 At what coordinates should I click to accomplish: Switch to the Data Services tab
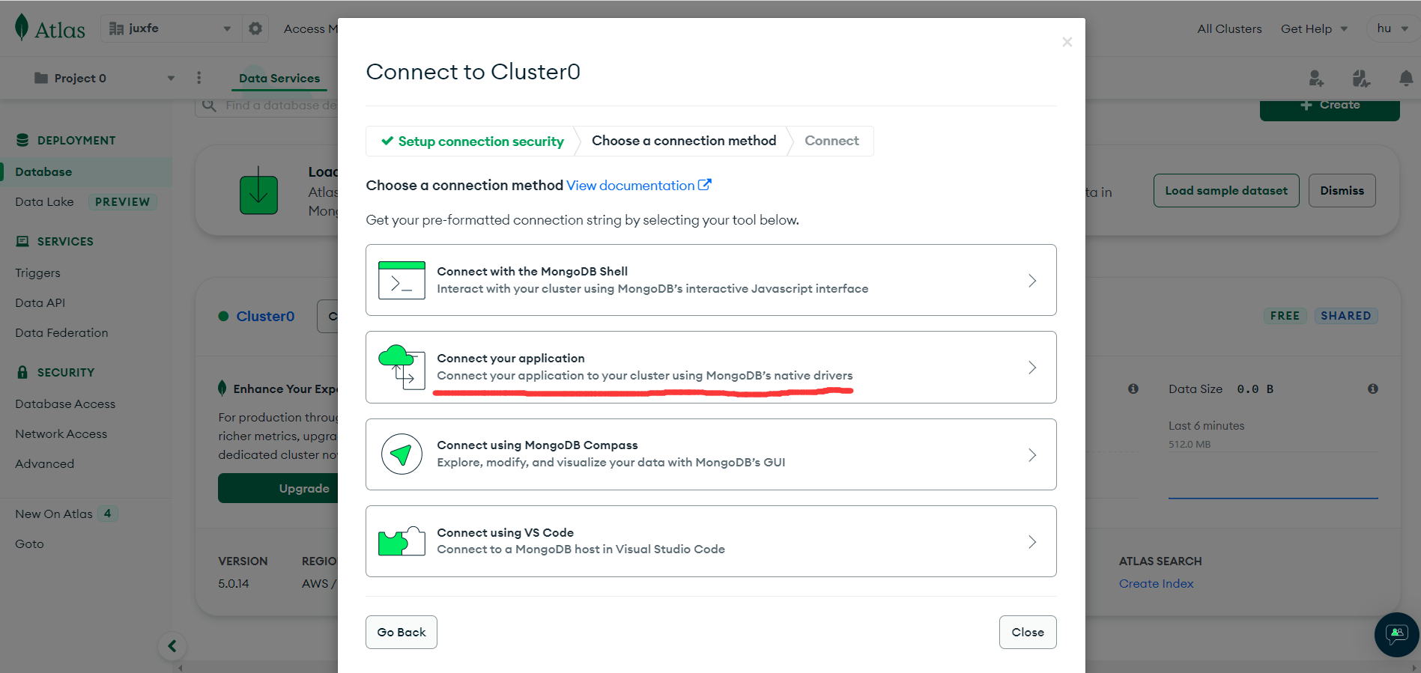279,79
